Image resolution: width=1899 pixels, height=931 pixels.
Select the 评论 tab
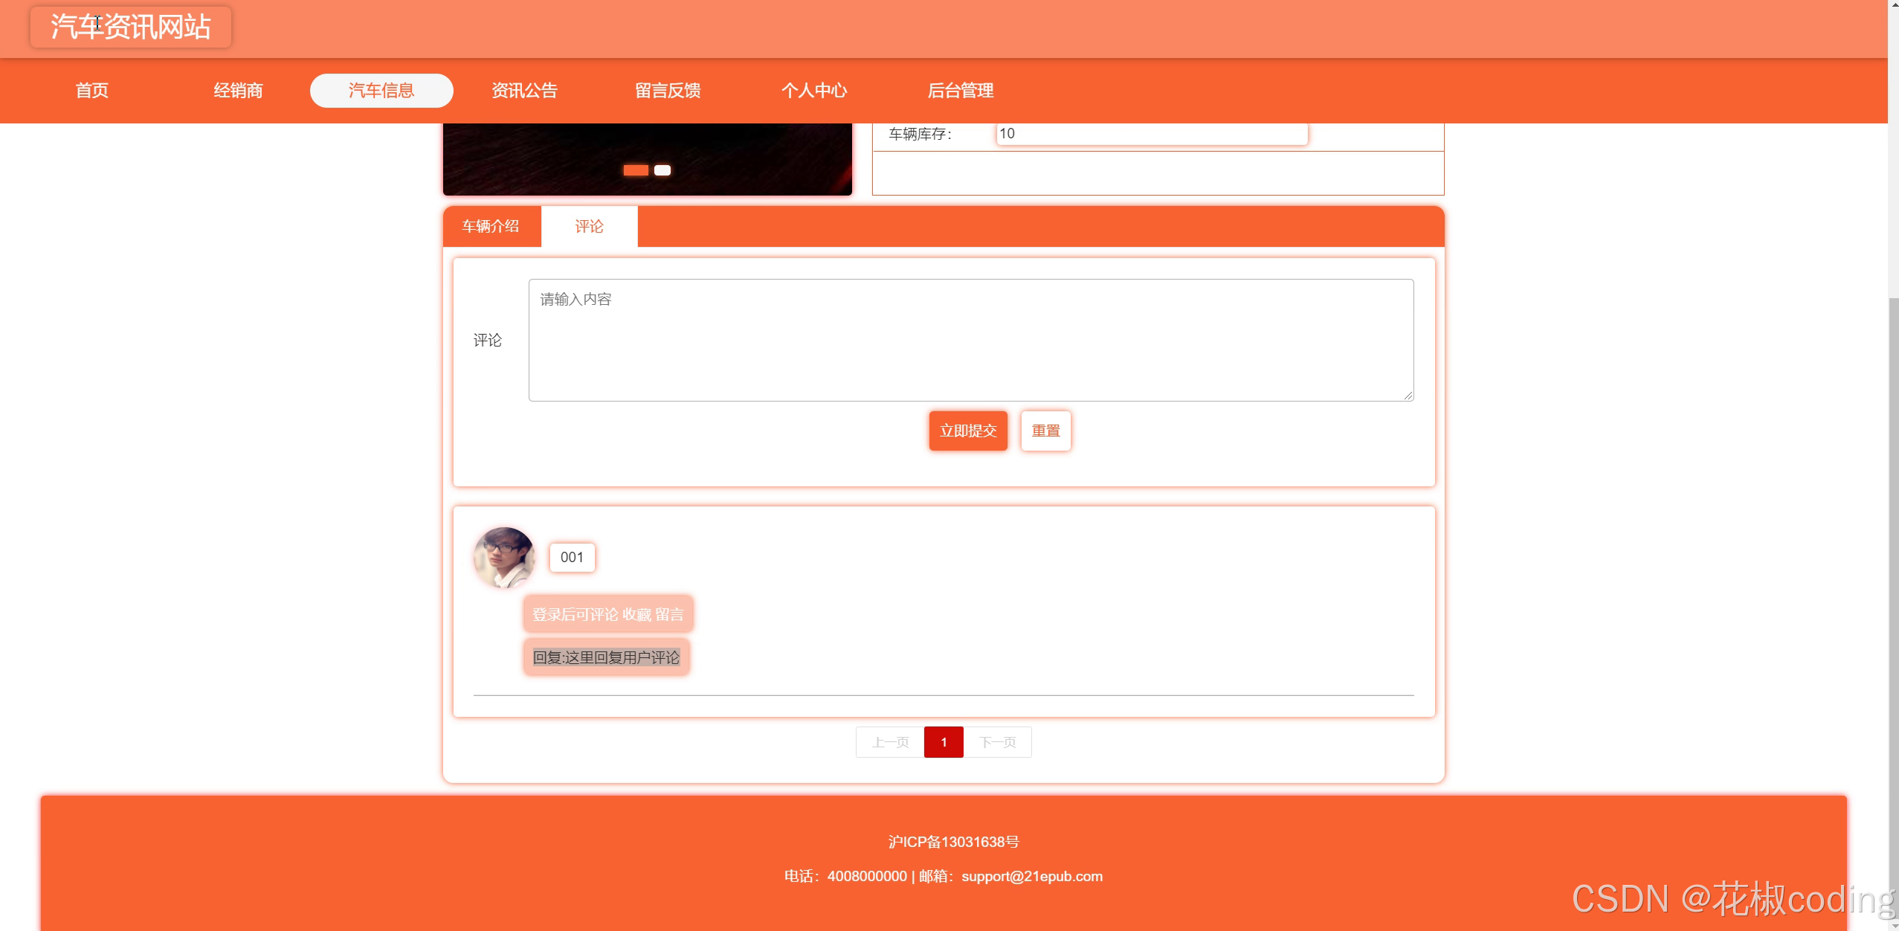click(589, 226)
